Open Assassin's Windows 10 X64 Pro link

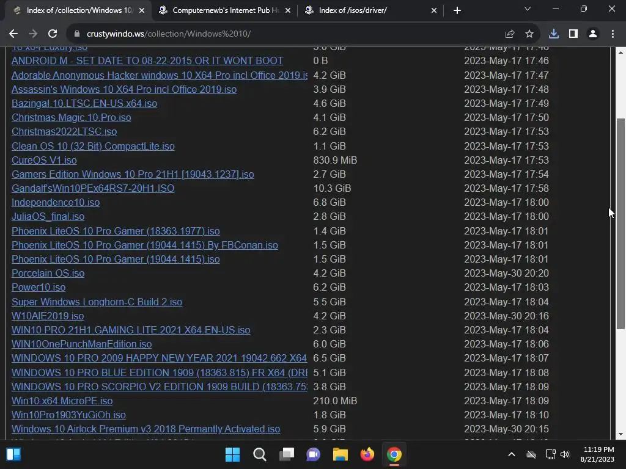point(124,89)
